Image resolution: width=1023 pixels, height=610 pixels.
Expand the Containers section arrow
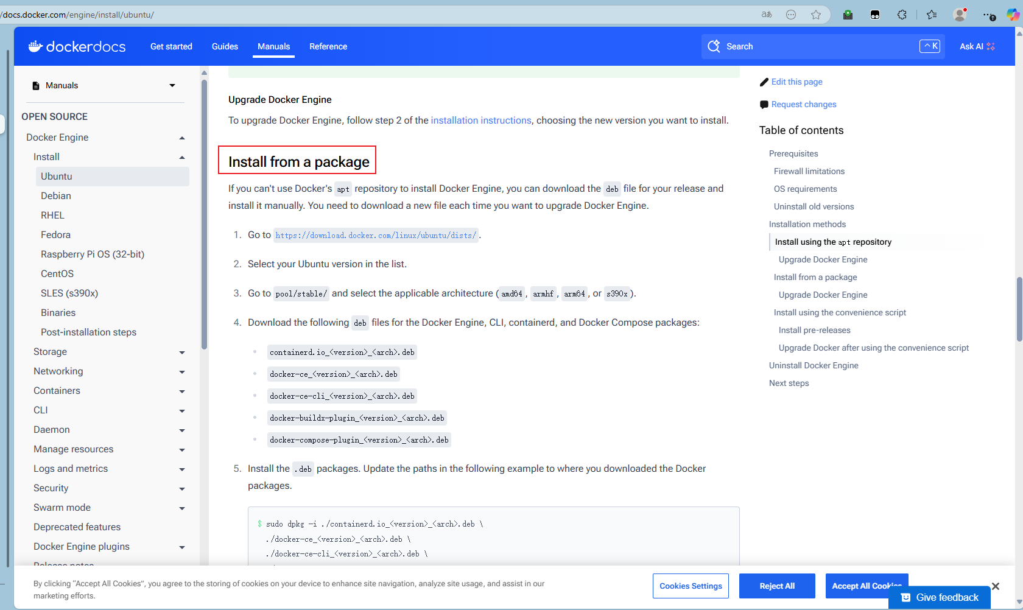[x=181, y=391]
